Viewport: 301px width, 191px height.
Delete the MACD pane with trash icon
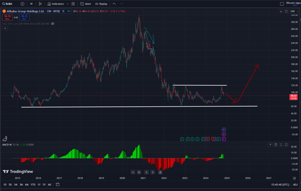click(x=276, y=145)
